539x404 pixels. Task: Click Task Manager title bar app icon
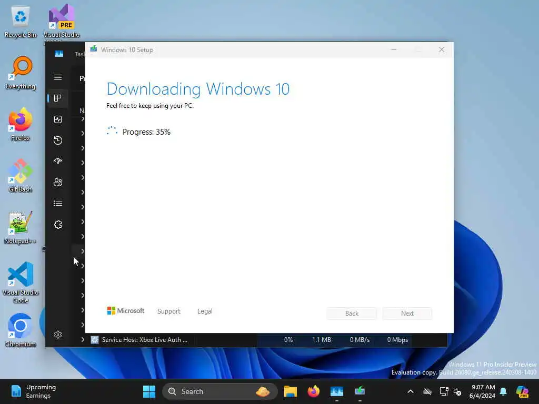point(59,54)
